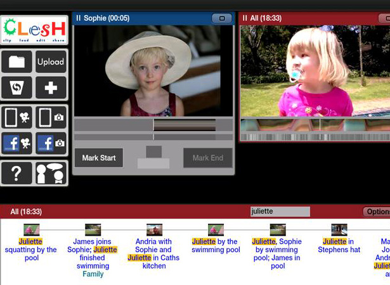Image resolution: width=390 pixels, height=285 pixels.
Task: Open the help question mark icon
Action: point(16,174)
